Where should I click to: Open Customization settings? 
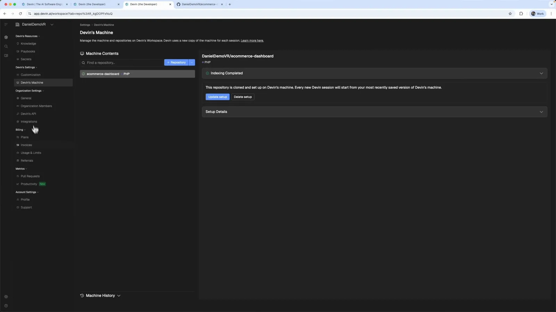(x=43, y=75)
